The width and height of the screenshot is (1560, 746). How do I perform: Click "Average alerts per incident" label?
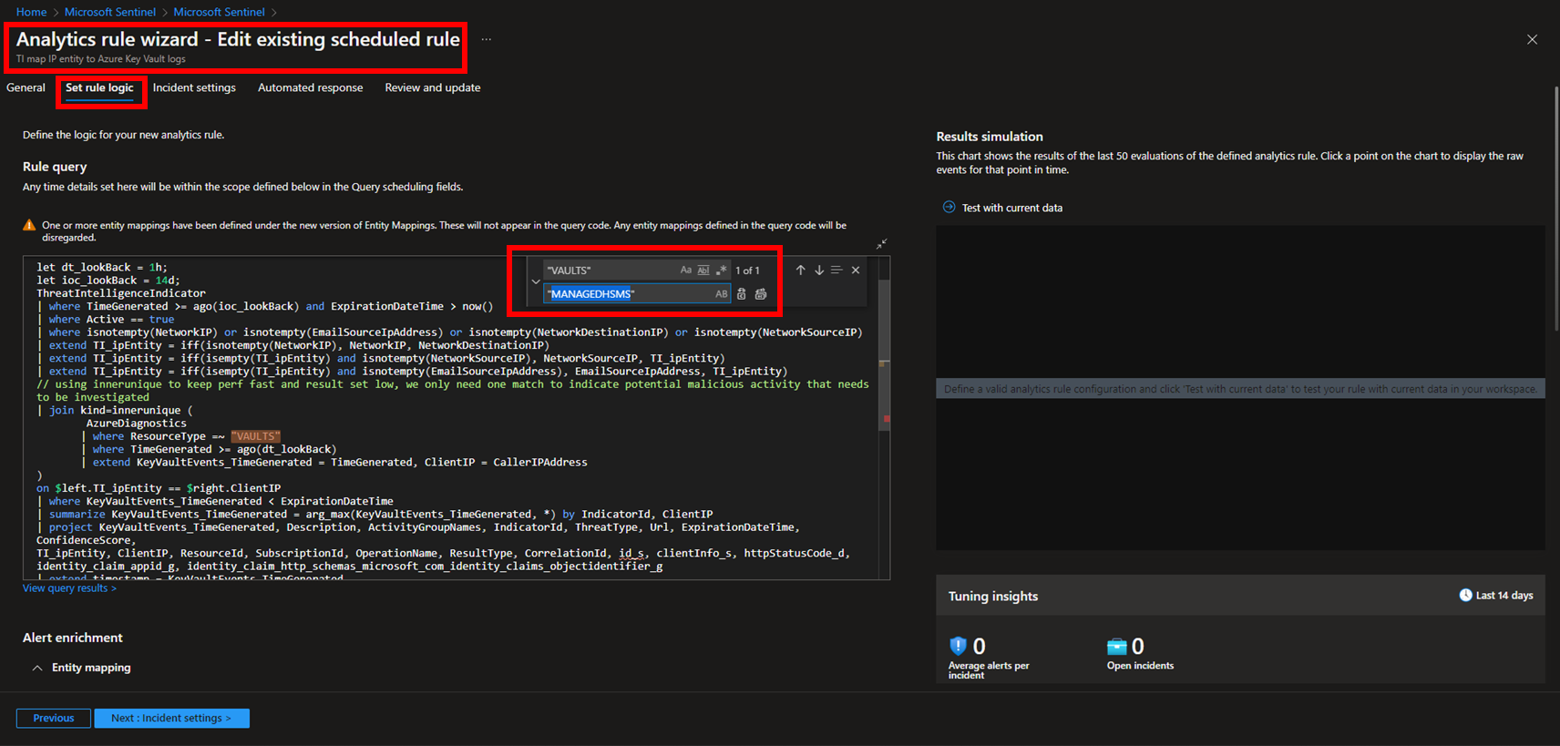[x=989, y=670]
